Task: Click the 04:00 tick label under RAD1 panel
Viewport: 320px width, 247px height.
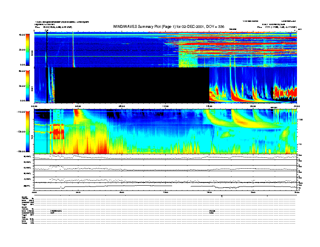Action: click(78, 106)
